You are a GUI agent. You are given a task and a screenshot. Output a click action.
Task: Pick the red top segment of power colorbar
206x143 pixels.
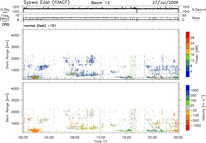pyautogui.click(x=188, y=34)
